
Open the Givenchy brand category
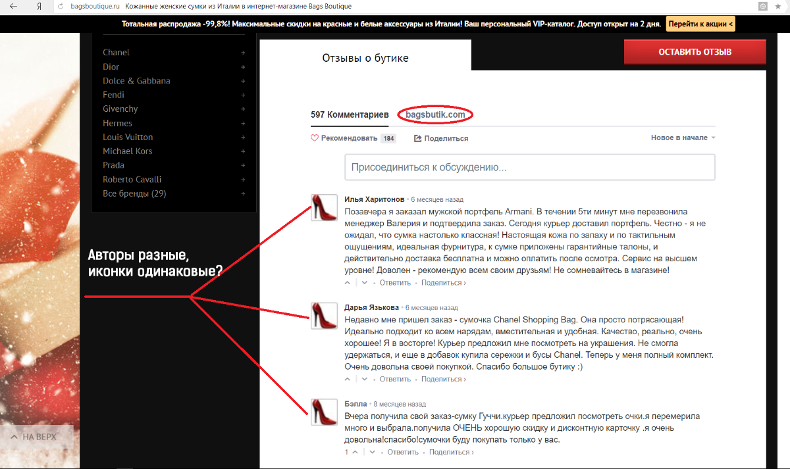pos(120,109)
